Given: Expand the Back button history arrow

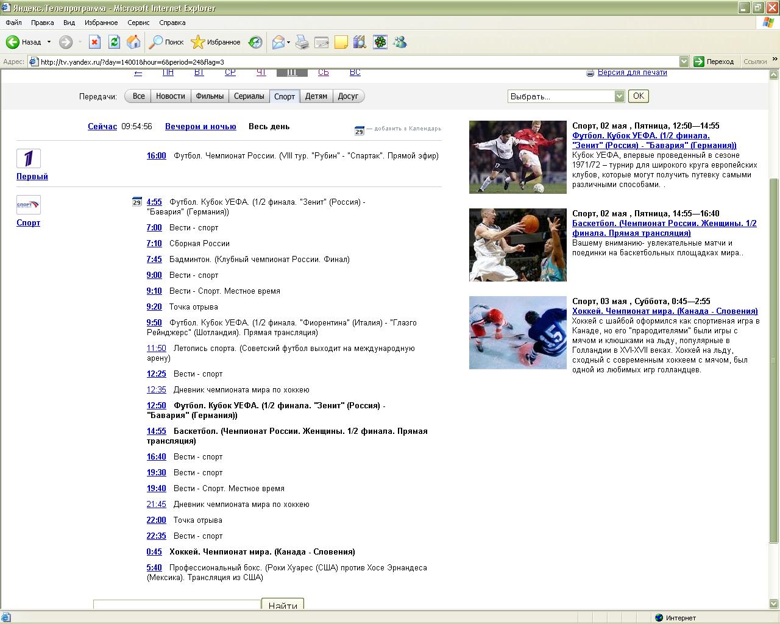Looking at the screenshot, I should pyautogui.click(x=49, y=42).
